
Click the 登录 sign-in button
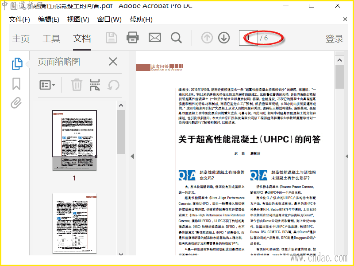(334, 39)
